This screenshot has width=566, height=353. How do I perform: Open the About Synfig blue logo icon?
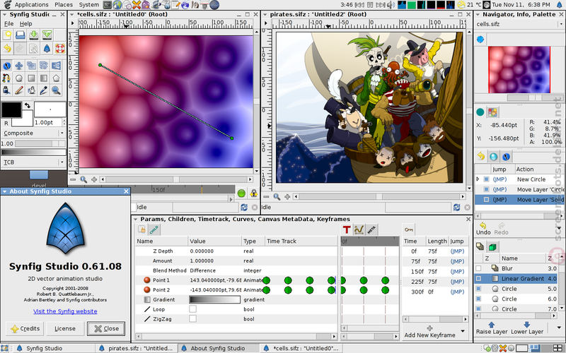(47, 48)
